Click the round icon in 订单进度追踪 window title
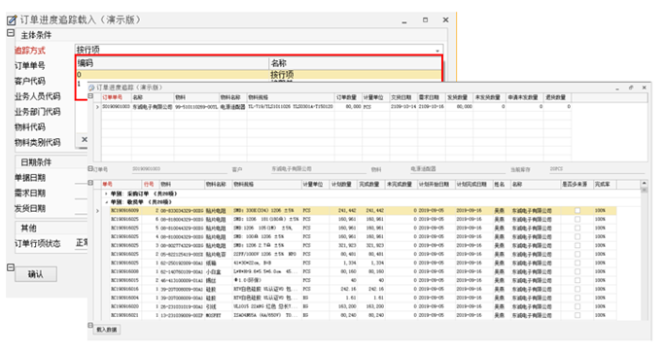The height and width of the screenshot is (353, 663). coord(91,88)
